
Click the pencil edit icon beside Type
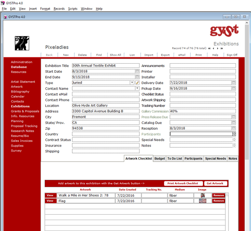137,83
